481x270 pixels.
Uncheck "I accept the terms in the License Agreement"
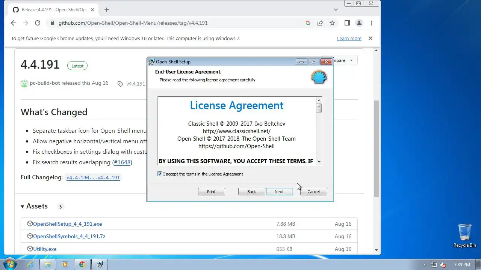click(160, 174)
